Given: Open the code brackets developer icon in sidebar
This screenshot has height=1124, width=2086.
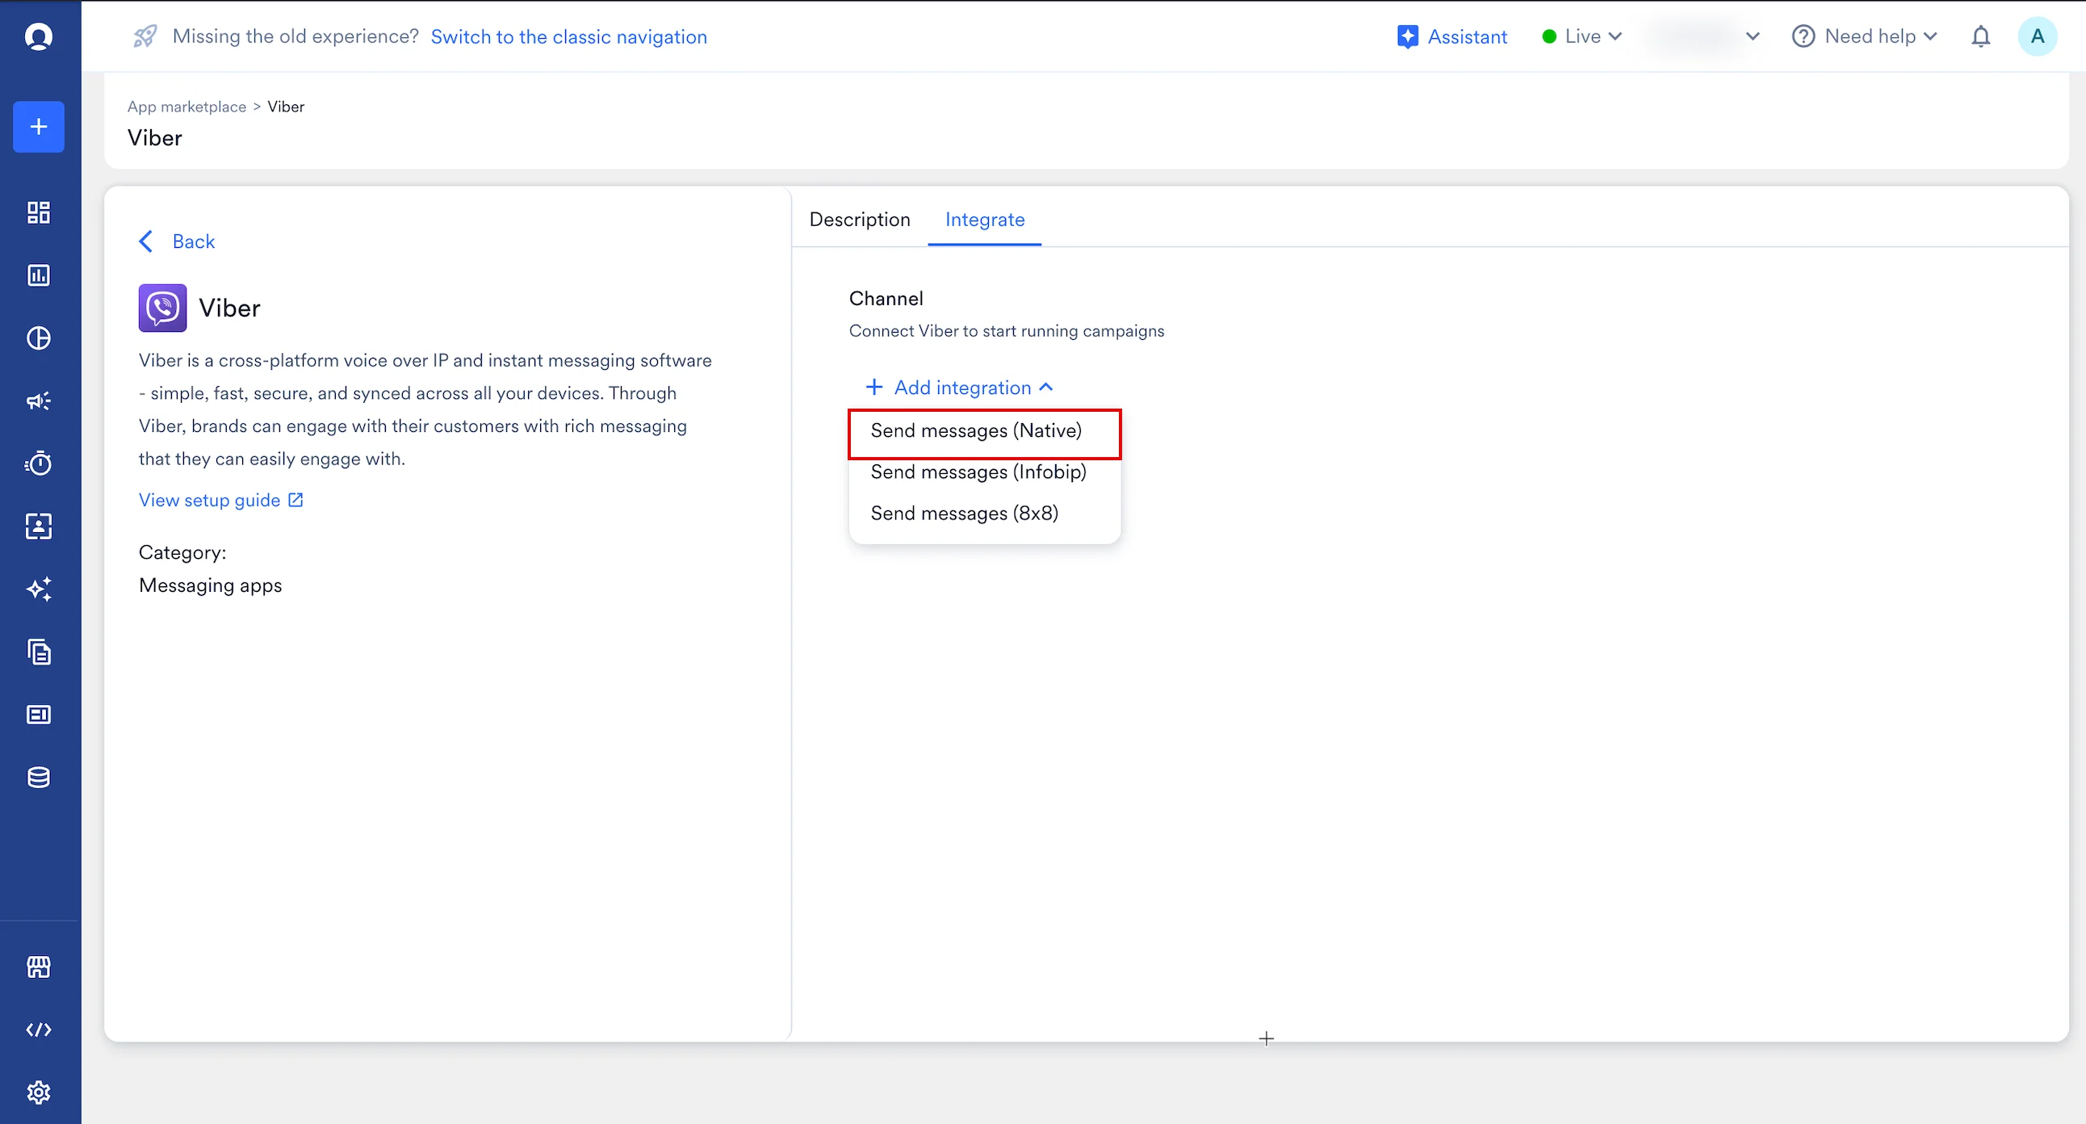Looking at the screenshot, I should [39, 1030].
